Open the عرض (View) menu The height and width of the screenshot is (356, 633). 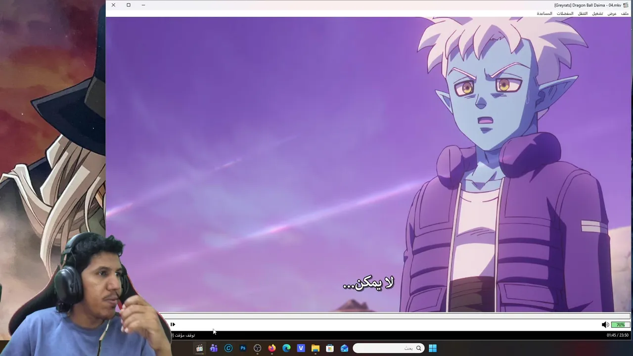(x=612, y=13)
